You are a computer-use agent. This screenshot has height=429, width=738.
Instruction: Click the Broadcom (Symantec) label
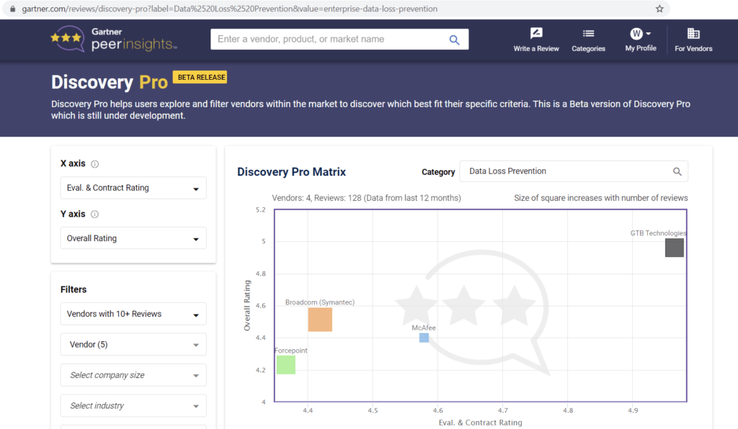pos(319,302)
